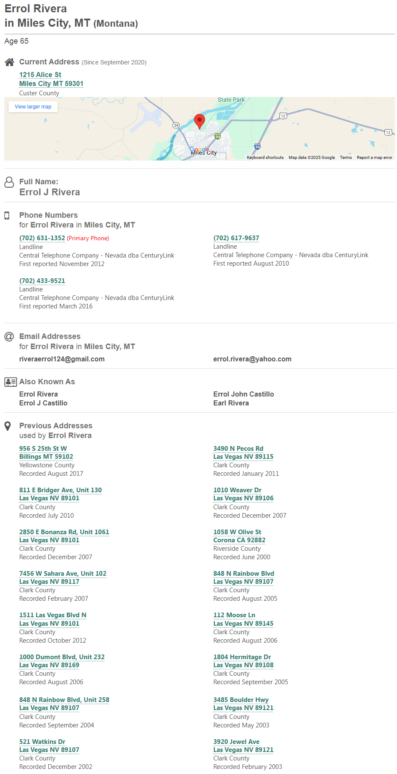Open the View larger map button
The image size is (397, 774).
[33, 107]
